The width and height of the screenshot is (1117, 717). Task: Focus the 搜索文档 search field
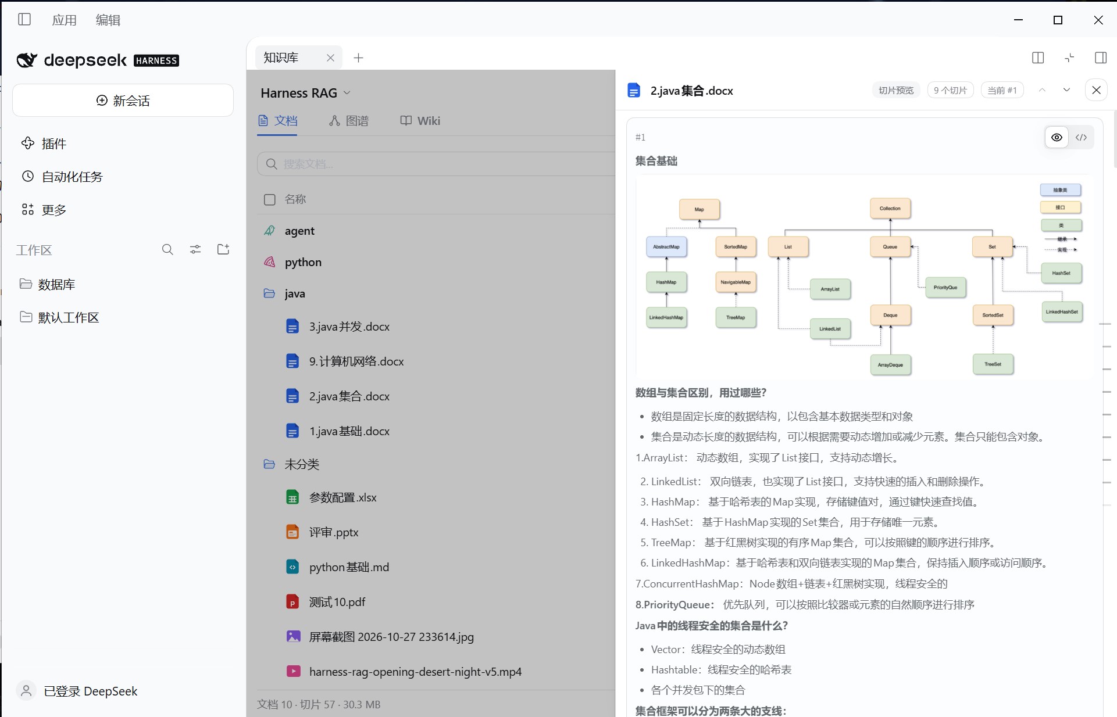click(x=436, y=164)
